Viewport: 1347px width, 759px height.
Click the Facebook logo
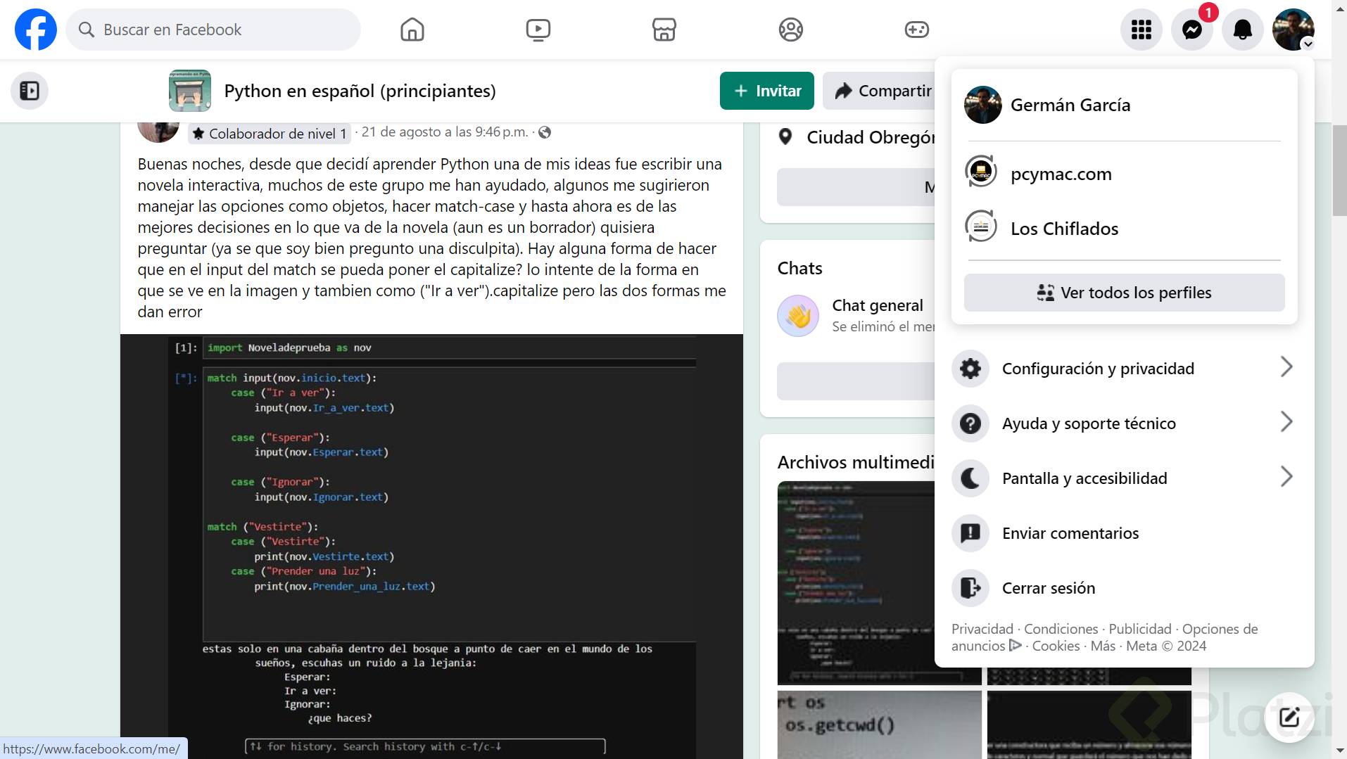pyautogui.click(x=36, y=30)
